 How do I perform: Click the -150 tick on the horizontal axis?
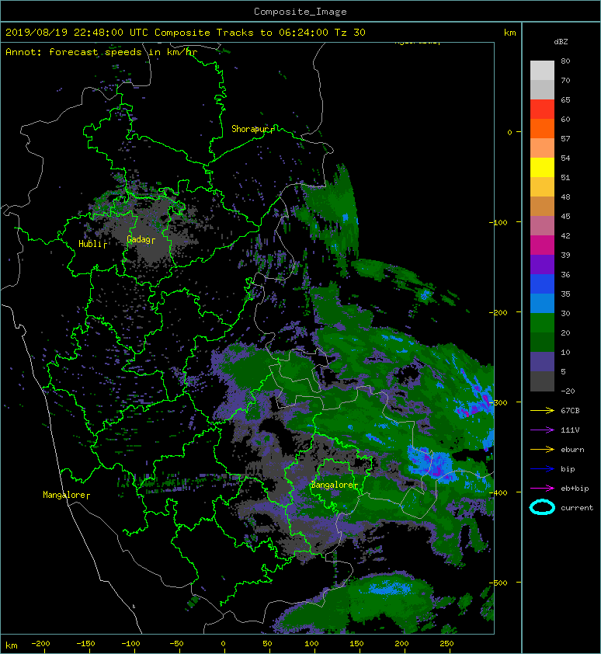[85, 644]
